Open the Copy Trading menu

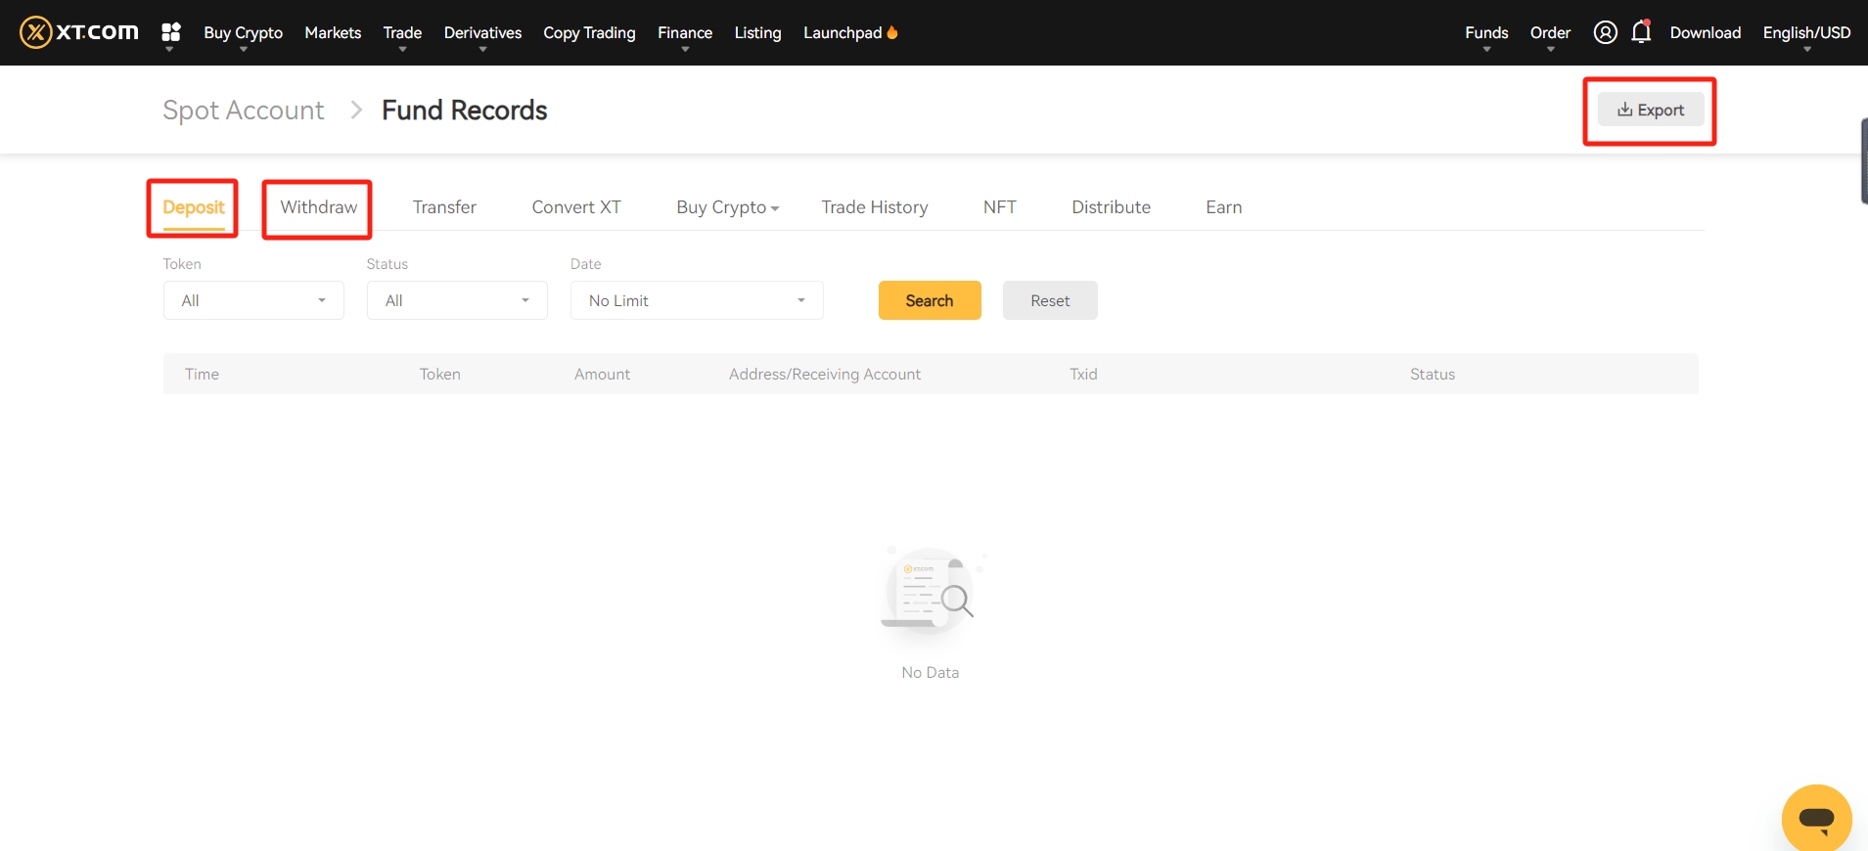point(589,32)
